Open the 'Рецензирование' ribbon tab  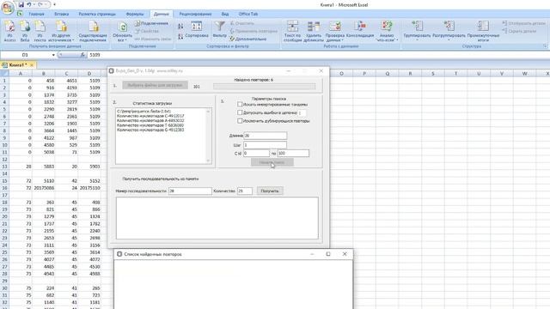pos(195,14)
